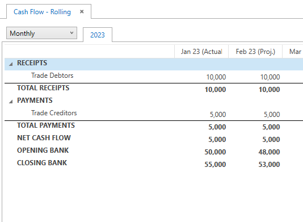The image size is (303, 222).
Task: Click NET CASH FLOW Feb 23 value 5,000
Action: coord(271,140)
